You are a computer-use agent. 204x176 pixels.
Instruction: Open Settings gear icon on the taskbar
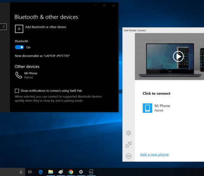click(81, 172)
